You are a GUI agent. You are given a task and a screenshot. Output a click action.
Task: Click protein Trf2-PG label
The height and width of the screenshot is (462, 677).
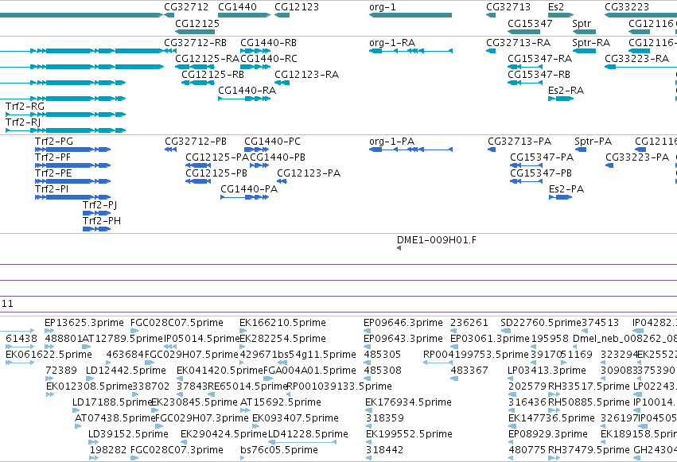point(54,142)
